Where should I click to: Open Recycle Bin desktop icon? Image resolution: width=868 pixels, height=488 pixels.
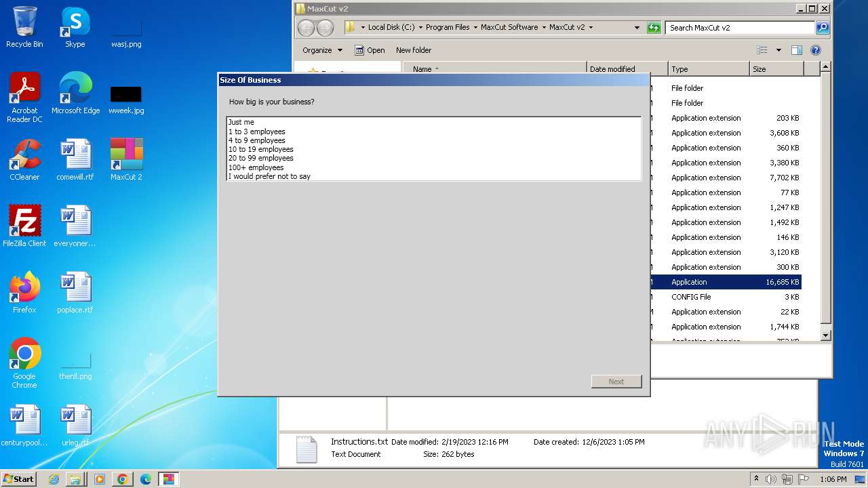click(x=24, y=27)
